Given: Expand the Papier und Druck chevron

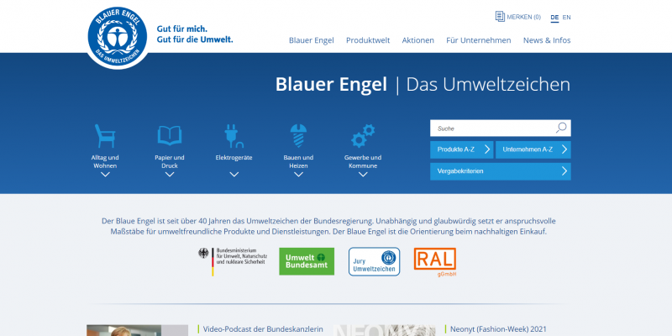Looking at the screenshot, I should click(x=170, y=175).
